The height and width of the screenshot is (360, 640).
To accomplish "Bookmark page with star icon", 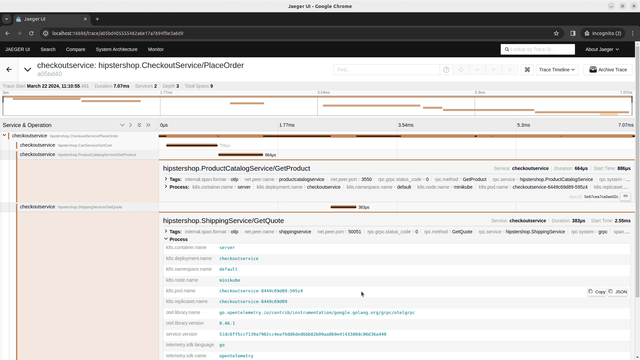I will [556, 33].
